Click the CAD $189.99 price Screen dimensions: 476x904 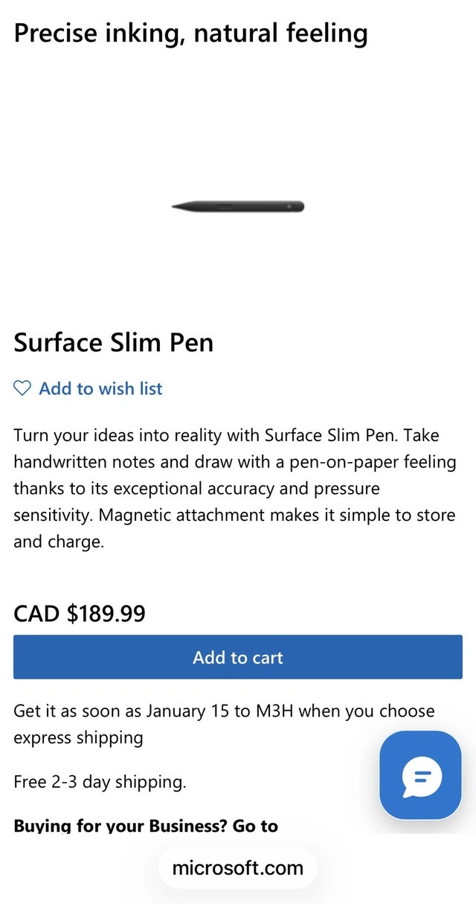click(80, 614)
